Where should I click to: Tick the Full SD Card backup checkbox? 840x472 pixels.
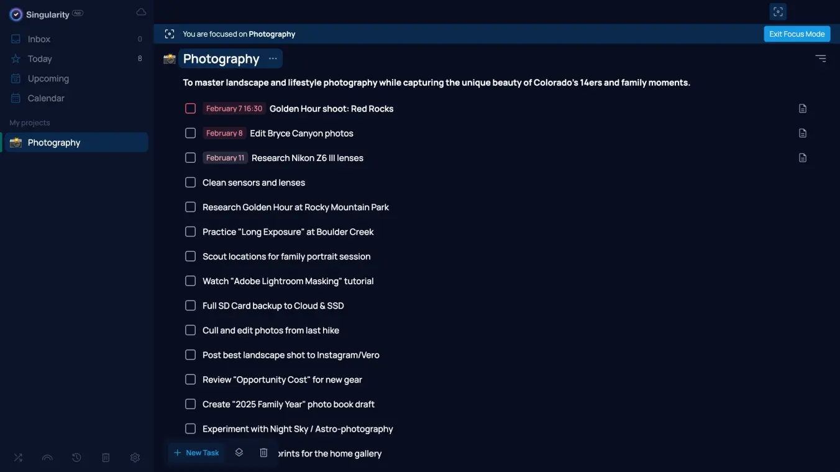coord(191,305)
